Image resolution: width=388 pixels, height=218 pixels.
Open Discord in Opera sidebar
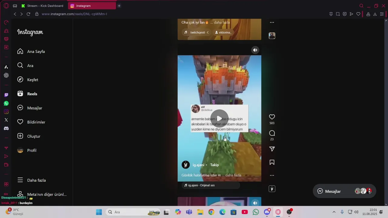(x=6, y=128)
